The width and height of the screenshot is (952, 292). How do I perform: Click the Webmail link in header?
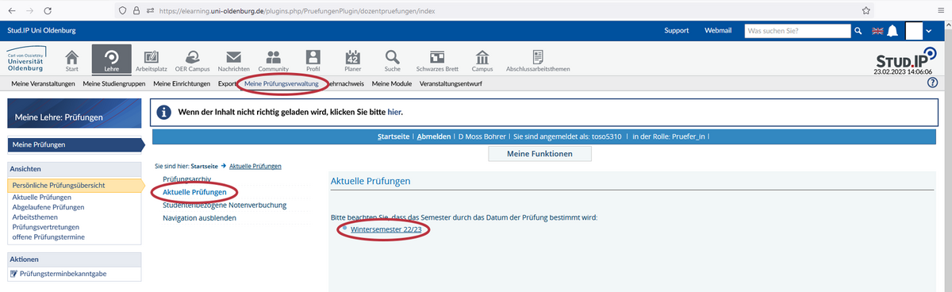coord(718,30)
